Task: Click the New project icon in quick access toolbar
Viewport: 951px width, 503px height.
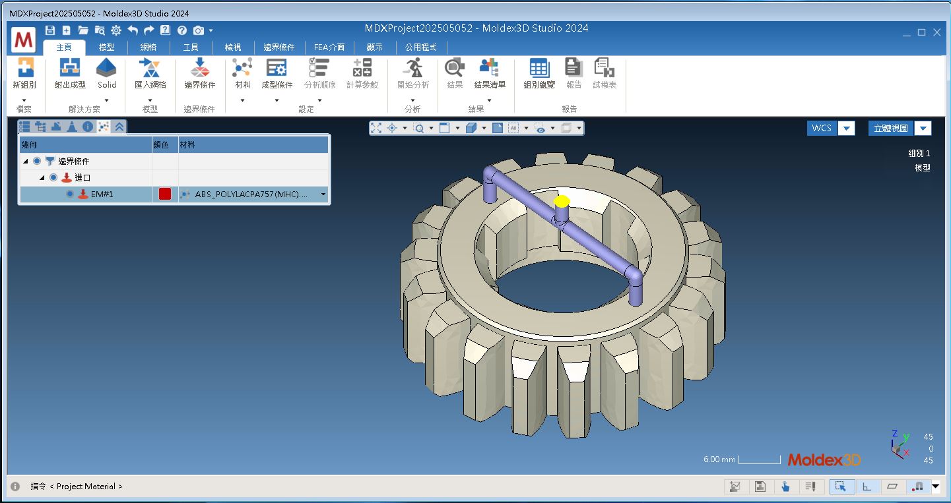Action: 67,30
